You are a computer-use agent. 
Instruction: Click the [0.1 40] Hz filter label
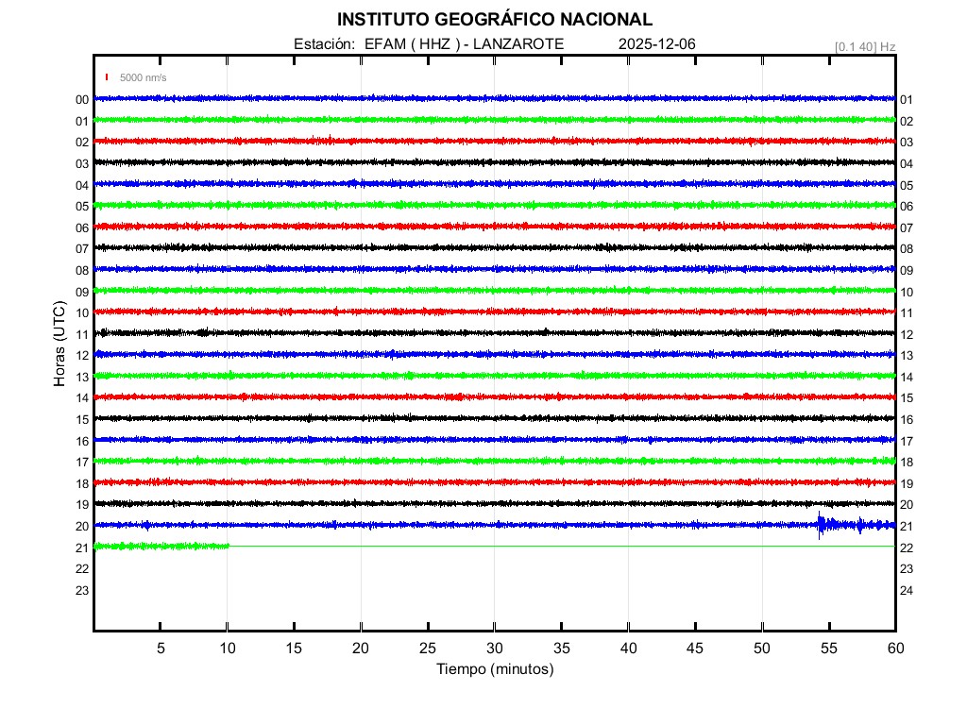[x=864, y=46]
